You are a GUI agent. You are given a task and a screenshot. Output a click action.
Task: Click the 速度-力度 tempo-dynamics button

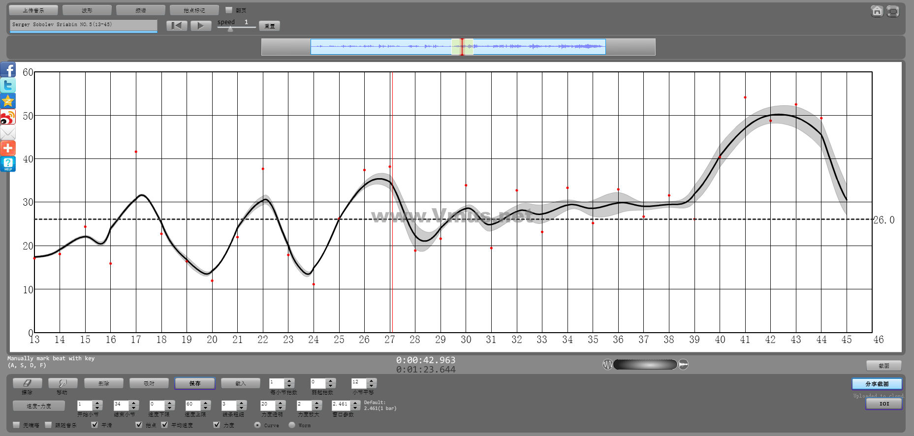point(39,406)
